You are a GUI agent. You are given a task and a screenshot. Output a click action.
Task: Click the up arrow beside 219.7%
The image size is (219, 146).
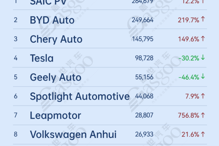click(x=203, y=19)
